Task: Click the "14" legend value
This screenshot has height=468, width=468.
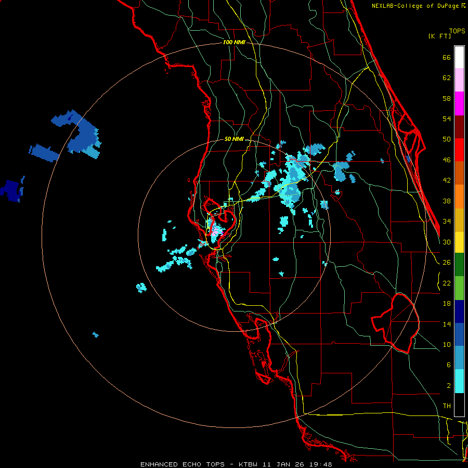Action: click(447, 324)
